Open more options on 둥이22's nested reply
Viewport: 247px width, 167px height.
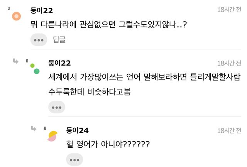(x=57, y=107)
